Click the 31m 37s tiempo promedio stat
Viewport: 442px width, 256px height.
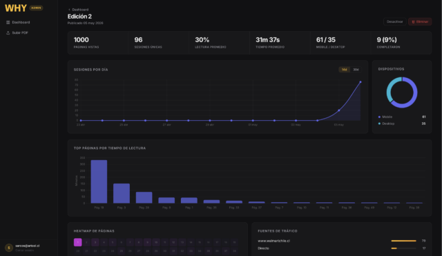(x=280, y=43)
